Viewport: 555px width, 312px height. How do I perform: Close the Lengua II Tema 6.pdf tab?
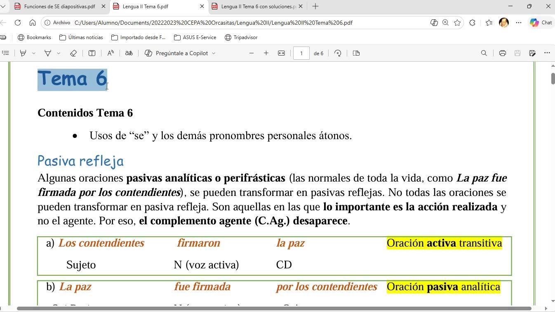click(x=202, y=6)
